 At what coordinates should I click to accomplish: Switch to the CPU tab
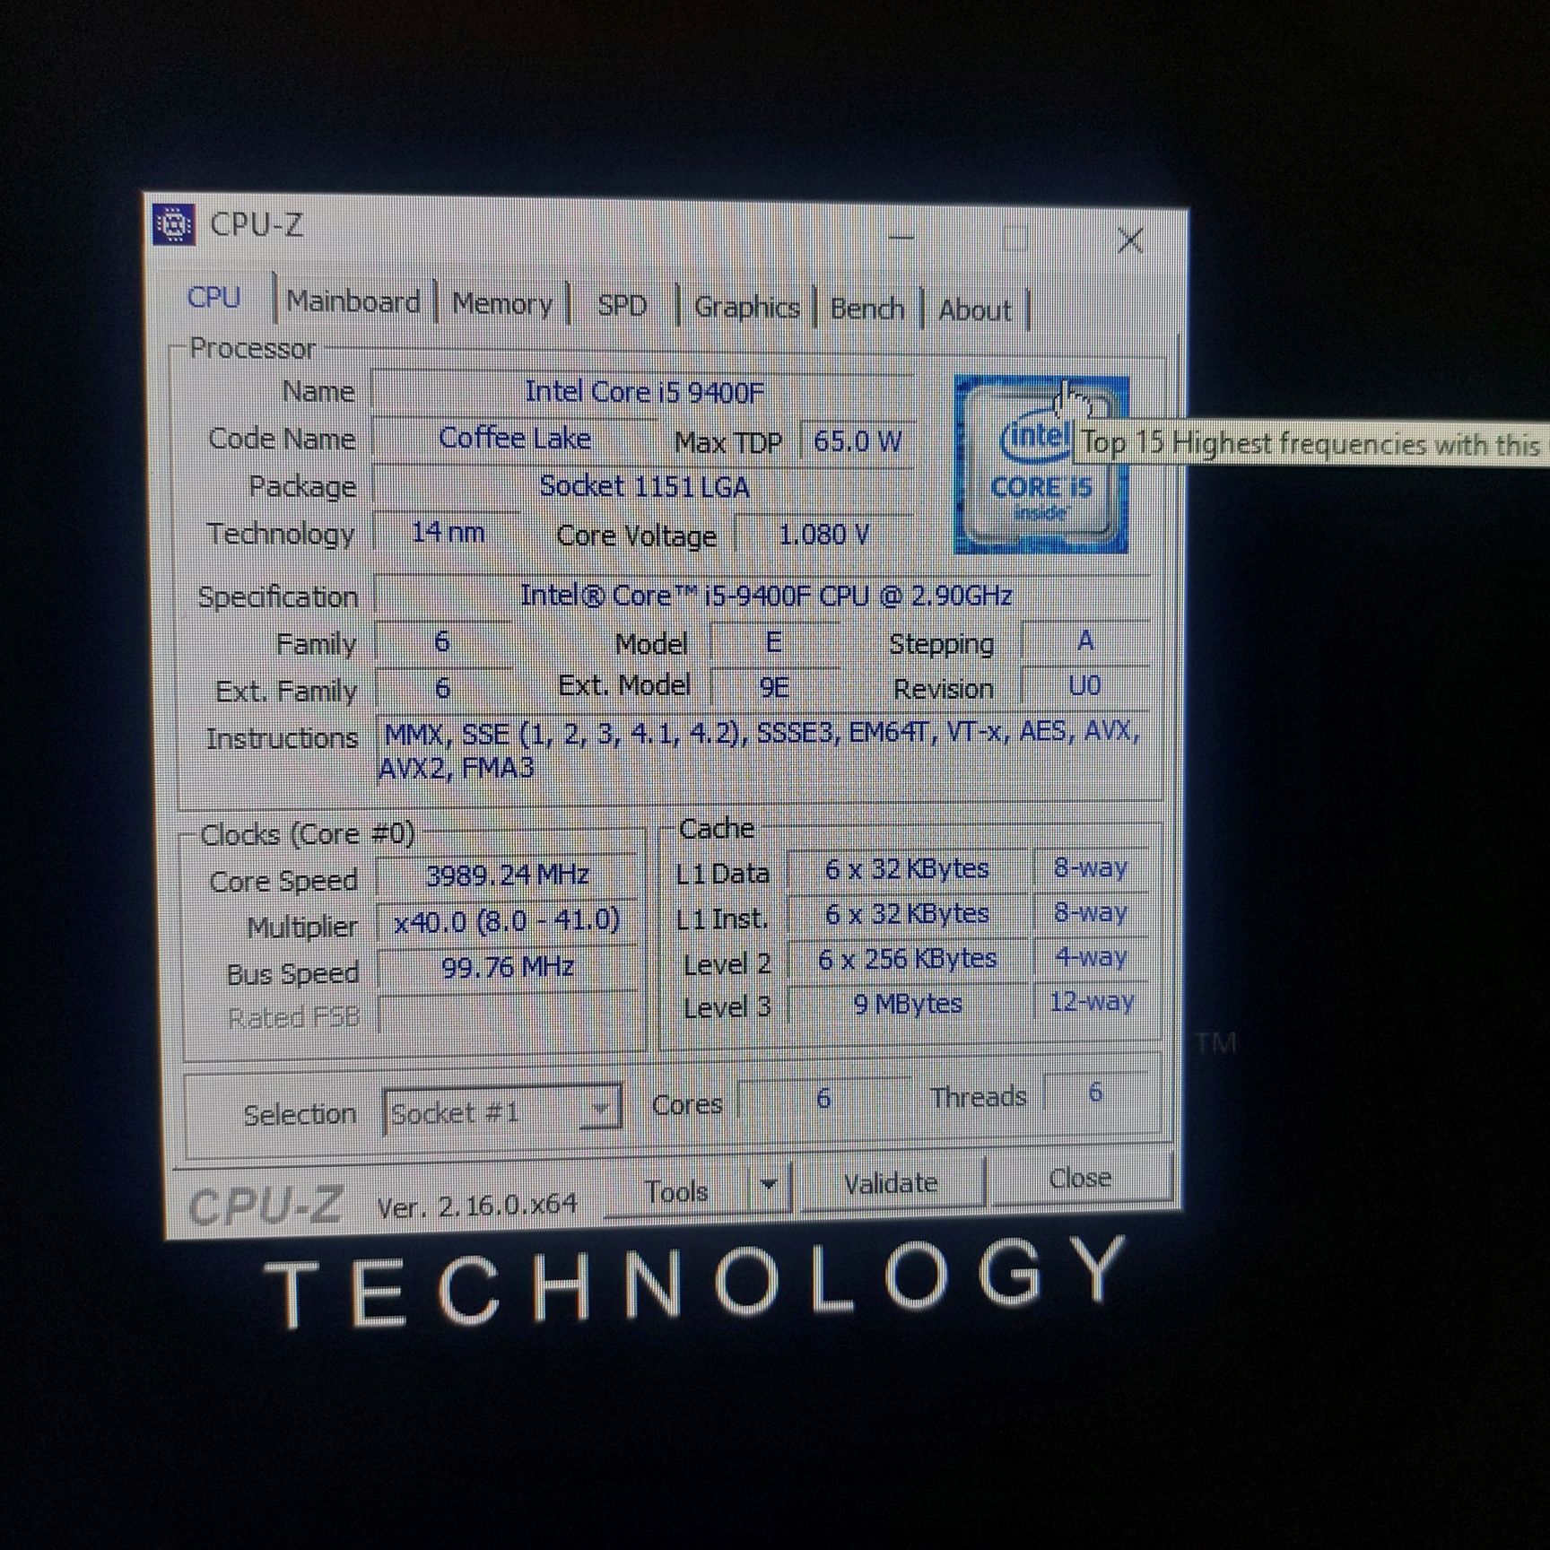[214, 297]
